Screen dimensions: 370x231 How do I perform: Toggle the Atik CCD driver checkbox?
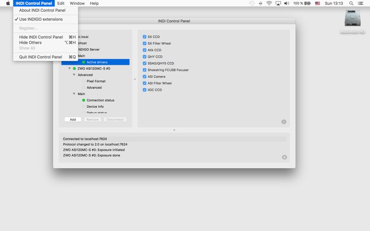[145, 50]
